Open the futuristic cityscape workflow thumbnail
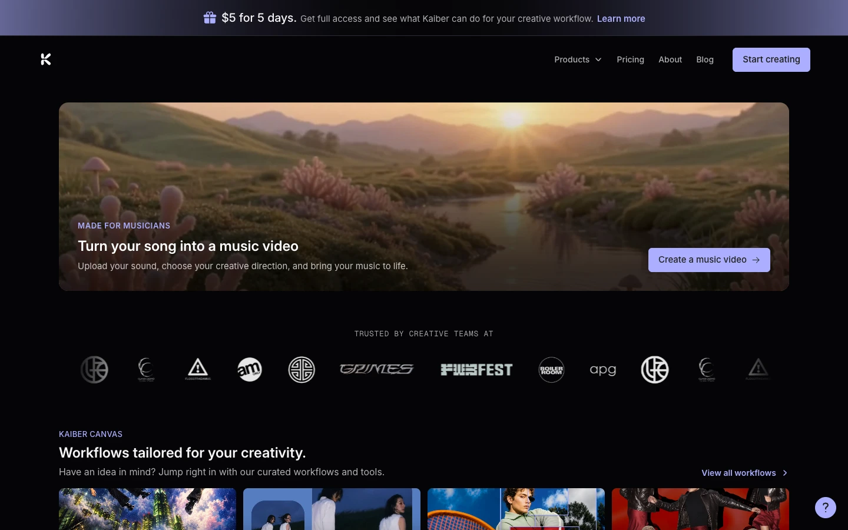 (147, 509)
